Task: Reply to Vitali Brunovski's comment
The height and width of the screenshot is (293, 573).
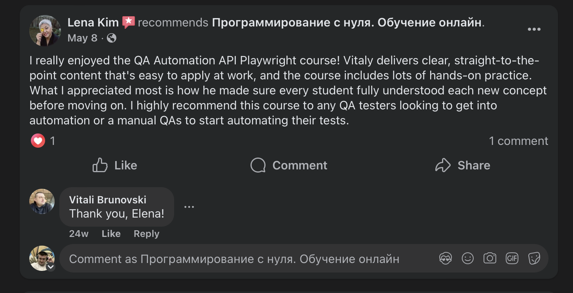Action: pos(146,233)
